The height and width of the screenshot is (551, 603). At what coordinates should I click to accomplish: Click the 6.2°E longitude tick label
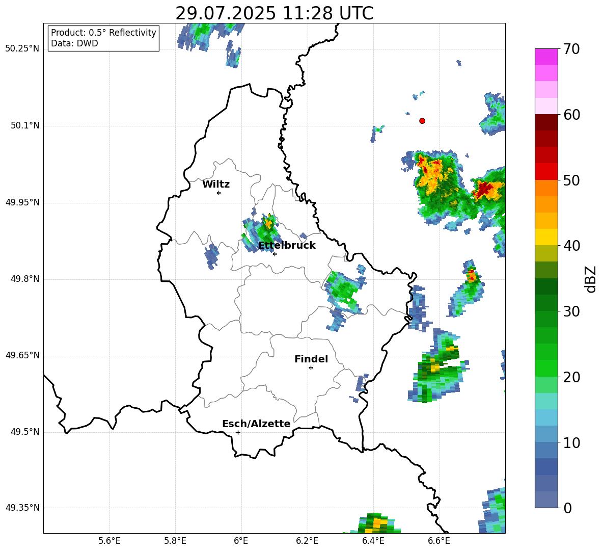click(307, 541)
